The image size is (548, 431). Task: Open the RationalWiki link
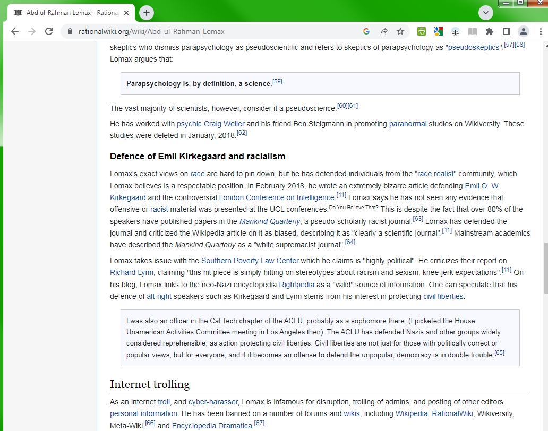452,413
